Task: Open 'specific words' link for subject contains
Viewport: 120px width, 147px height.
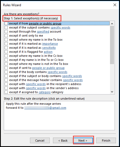Action: point(61,27)
